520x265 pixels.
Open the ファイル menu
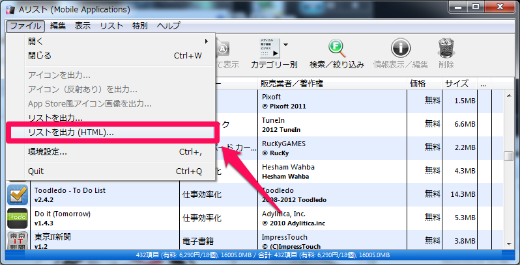(25, 26)
